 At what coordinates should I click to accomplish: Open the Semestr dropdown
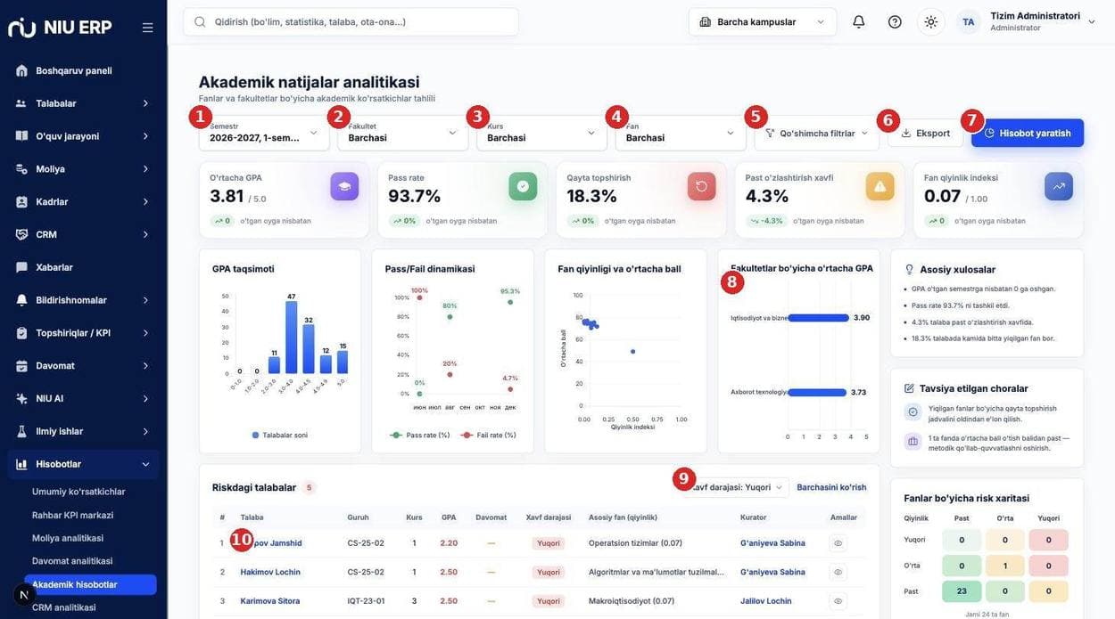[x=264, y=133]
